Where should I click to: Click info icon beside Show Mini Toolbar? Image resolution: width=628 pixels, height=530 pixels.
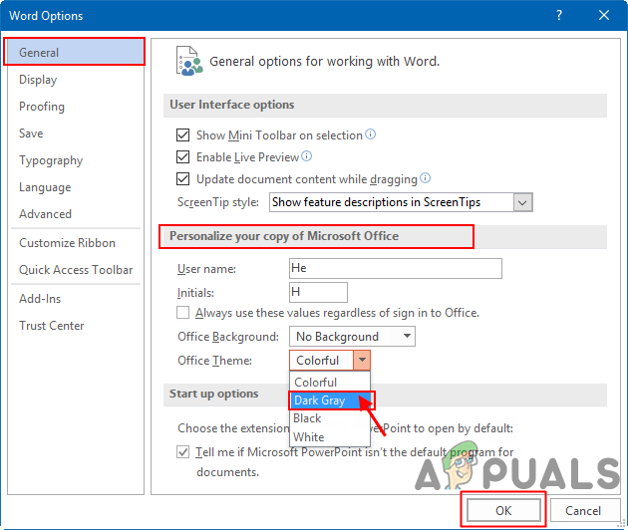pos(371,134)
